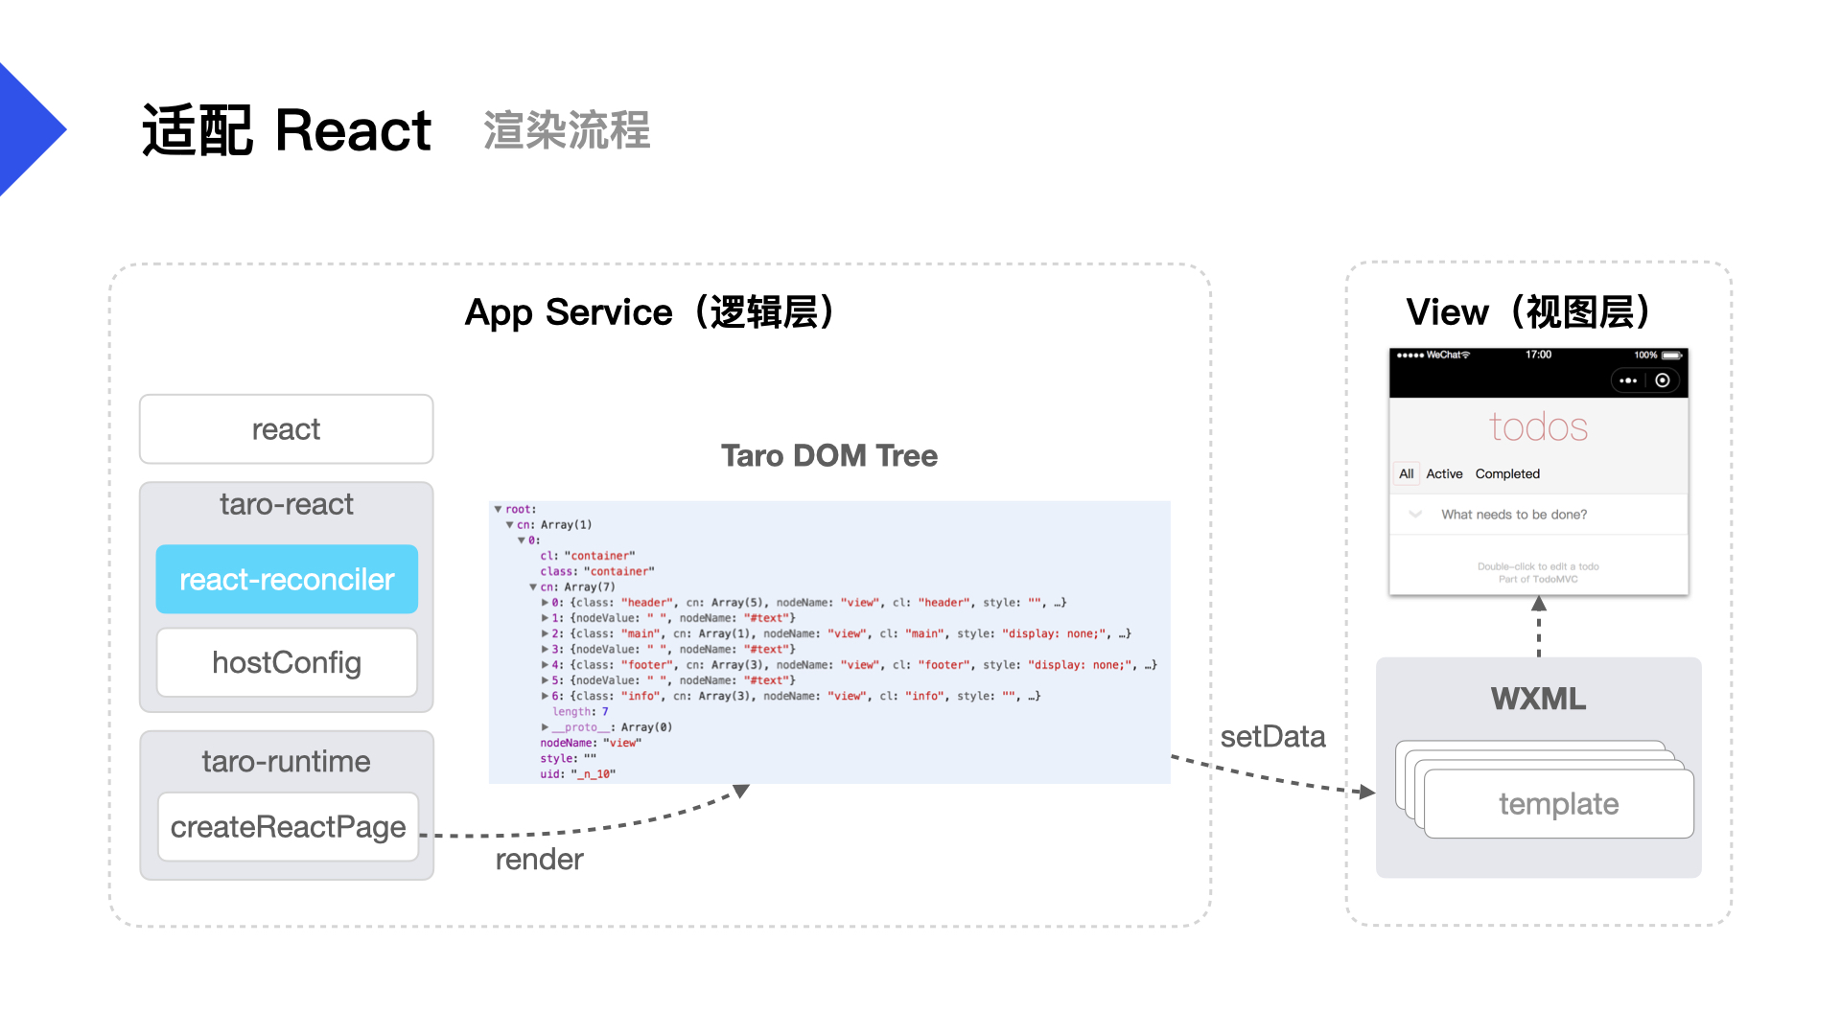Click the battery icon in phone status bar

[1671, 355]
